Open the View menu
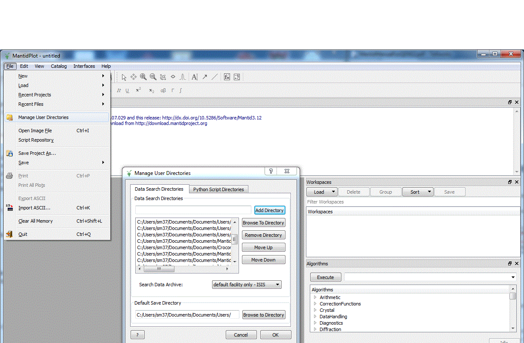Screen dimensions: 524x343 [39, 66]
